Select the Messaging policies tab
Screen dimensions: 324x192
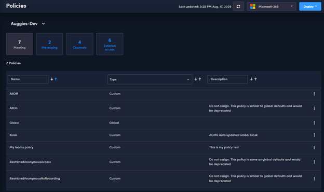tap(49, 44)
